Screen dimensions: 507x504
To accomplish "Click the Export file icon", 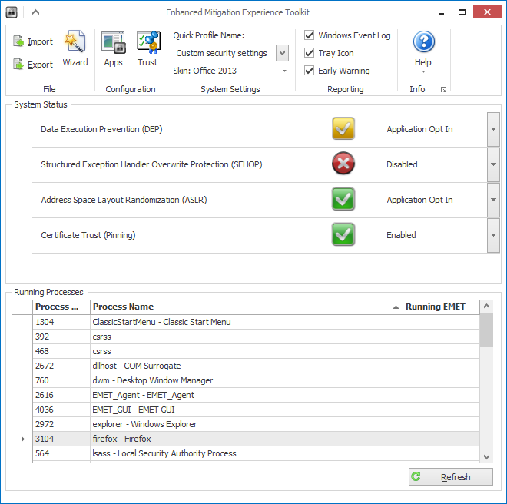I will point(18,65).
